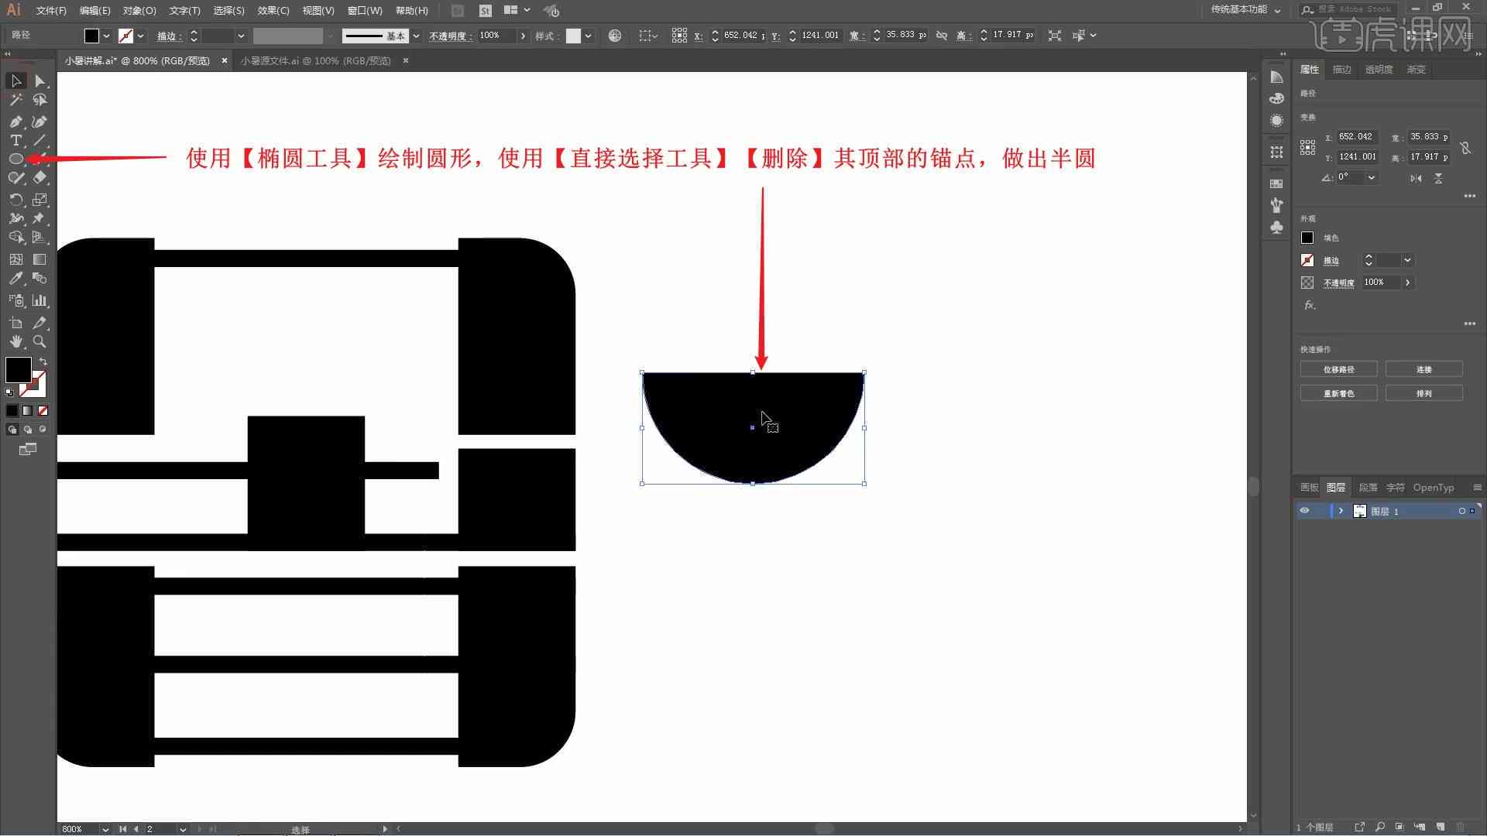The image size is (1487, 836).
Task: Select the Scale tool
Action: [x=39, y=199]
